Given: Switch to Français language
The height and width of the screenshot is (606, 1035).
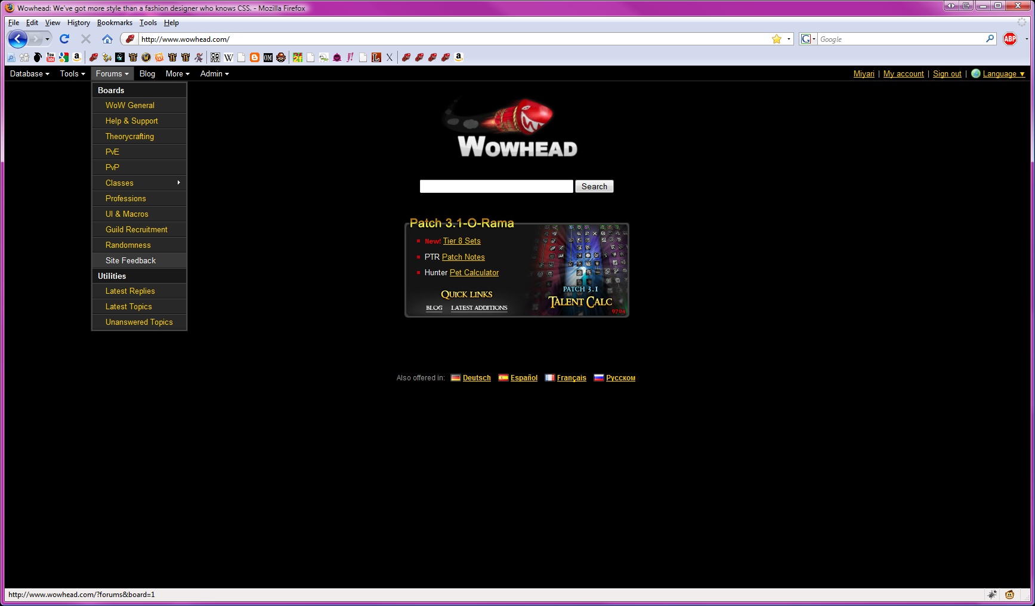Looking at the screenshot, I should point(571,378).
